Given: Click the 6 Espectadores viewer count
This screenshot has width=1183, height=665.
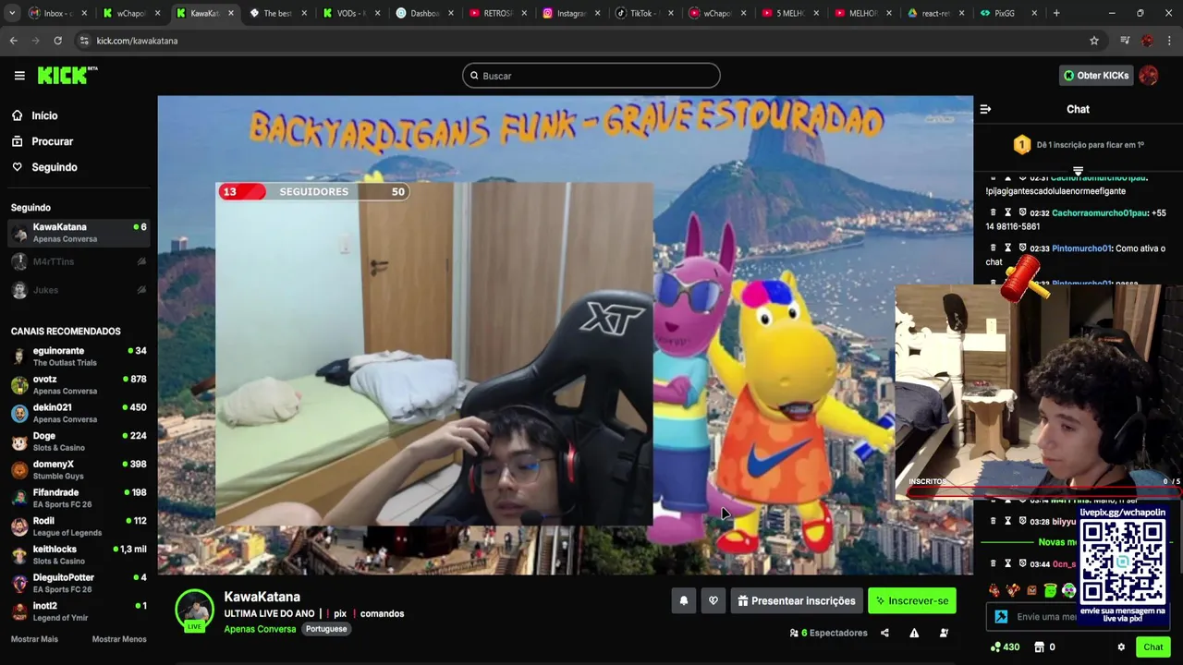Looking at the screenshot, I should tap(828, 633).
